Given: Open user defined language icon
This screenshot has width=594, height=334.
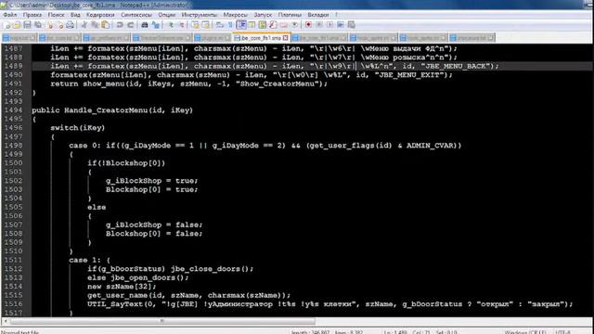Looking at the screenshot, I should tap(252, 25).
